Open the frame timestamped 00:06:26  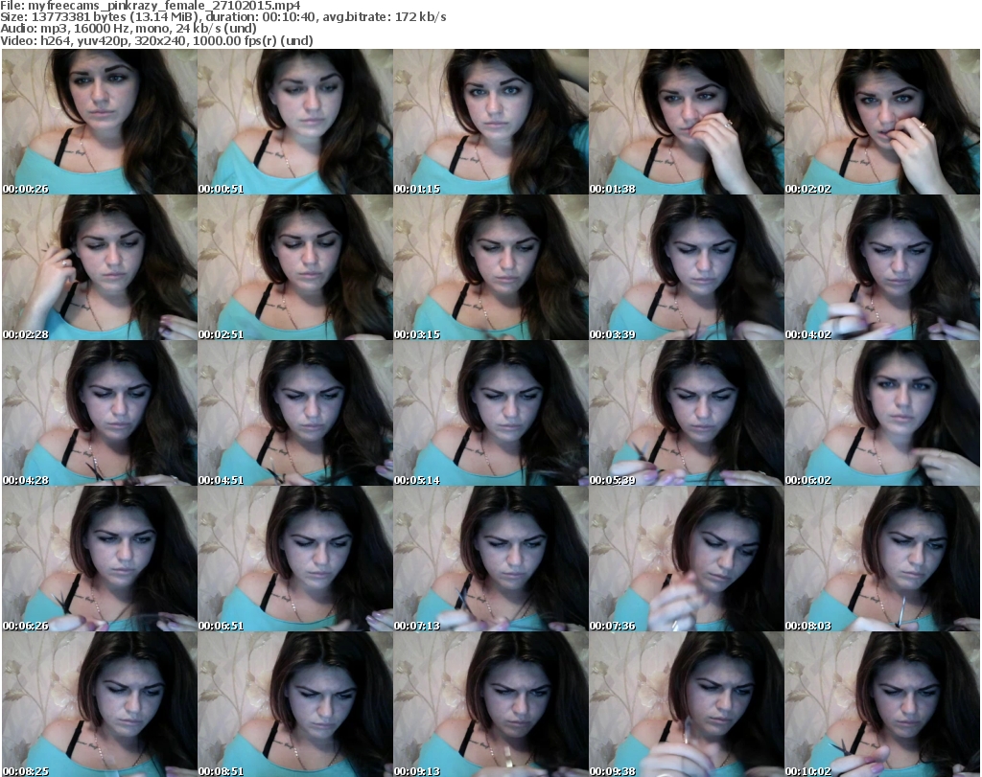[x=100, y=560]
